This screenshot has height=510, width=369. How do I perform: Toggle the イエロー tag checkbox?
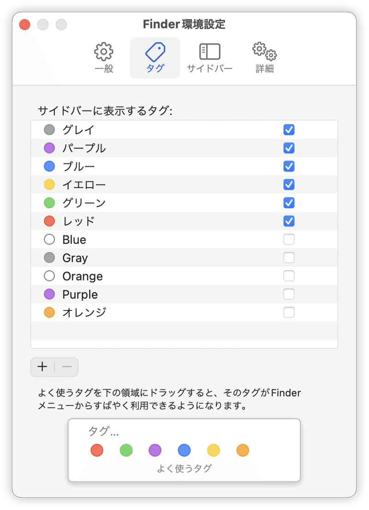[289, 184]
